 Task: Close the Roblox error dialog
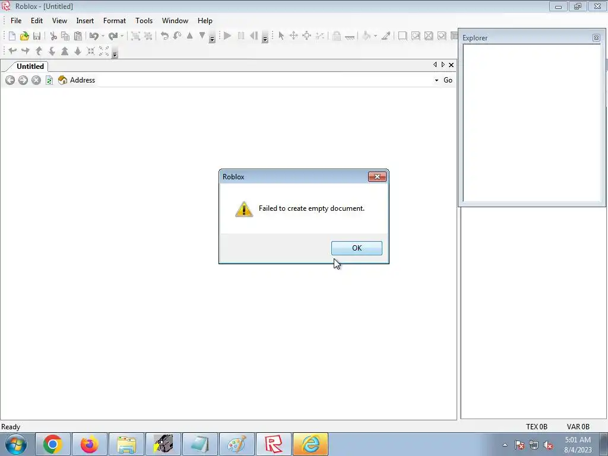[377, 177]
